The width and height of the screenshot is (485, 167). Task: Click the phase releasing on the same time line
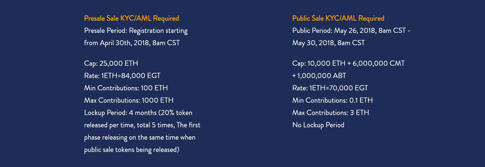(140, 137)
